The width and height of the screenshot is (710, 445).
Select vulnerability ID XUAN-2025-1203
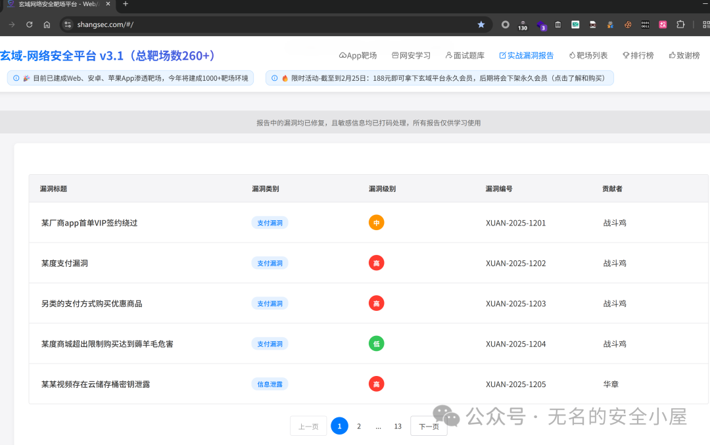[x=516, y=303]
